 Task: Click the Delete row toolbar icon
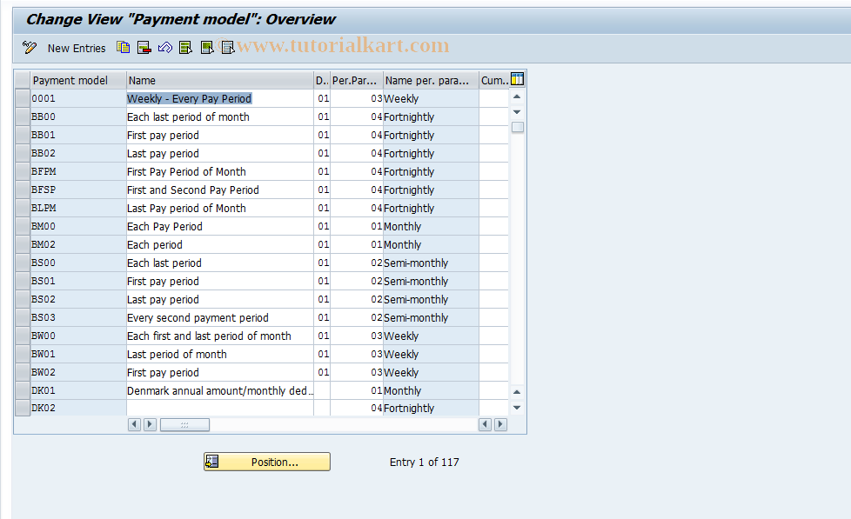click(144, 48)
